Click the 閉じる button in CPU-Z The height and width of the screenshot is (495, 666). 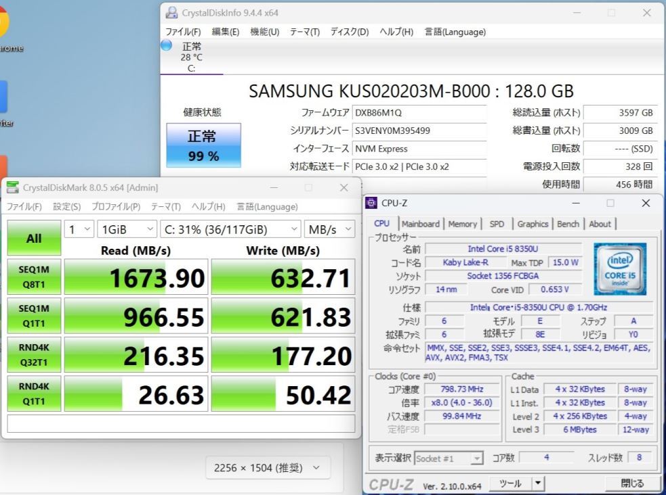coord(632,483)
